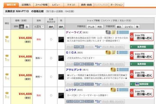Click the crown rank icon in GIGA row
The image size is (156, 104).
(7, 56)
